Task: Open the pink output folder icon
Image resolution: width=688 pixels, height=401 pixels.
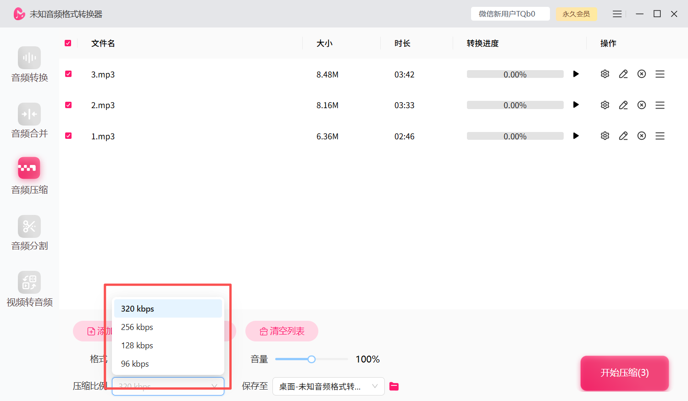Action: pyautogui.click(x=394, y=386)
